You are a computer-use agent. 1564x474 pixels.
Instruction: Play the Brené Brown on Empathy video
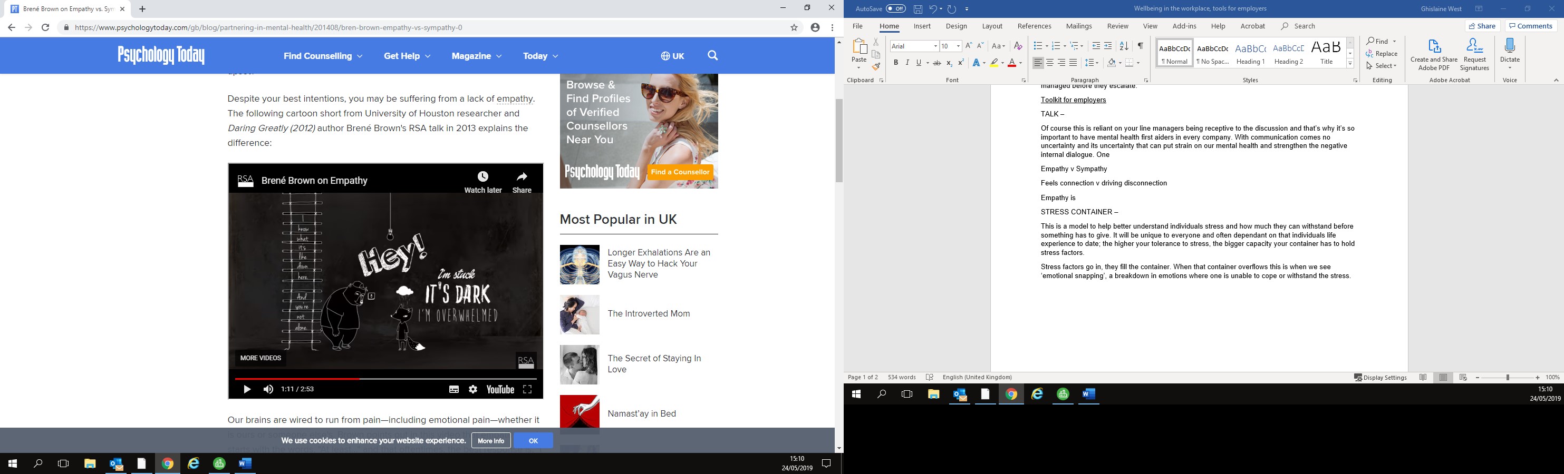coord(247,390)
